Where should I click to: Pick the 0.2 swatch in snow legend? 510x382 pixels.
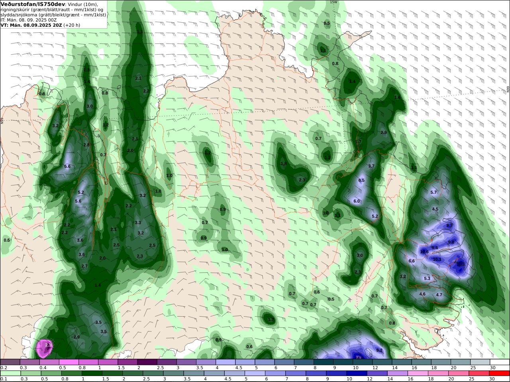click(10, 362)
